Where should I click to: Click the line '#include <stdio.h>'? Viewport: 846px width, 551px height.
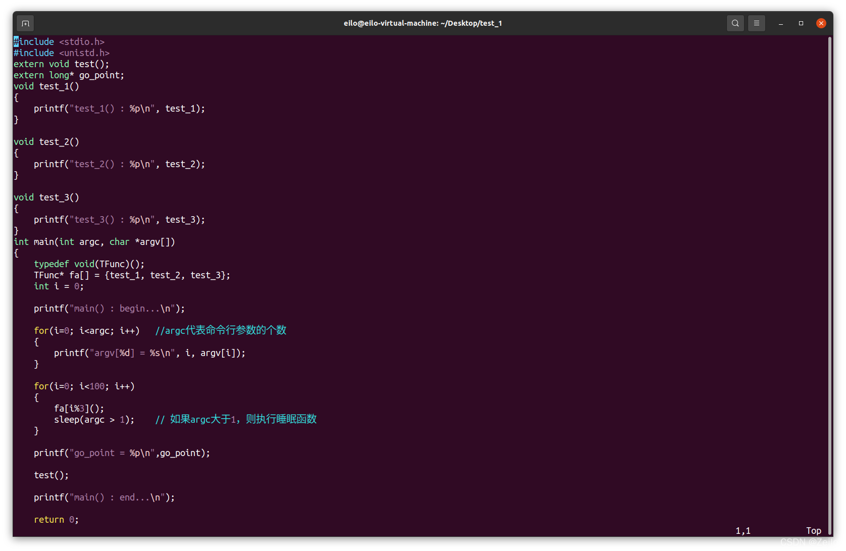point(59,42)
